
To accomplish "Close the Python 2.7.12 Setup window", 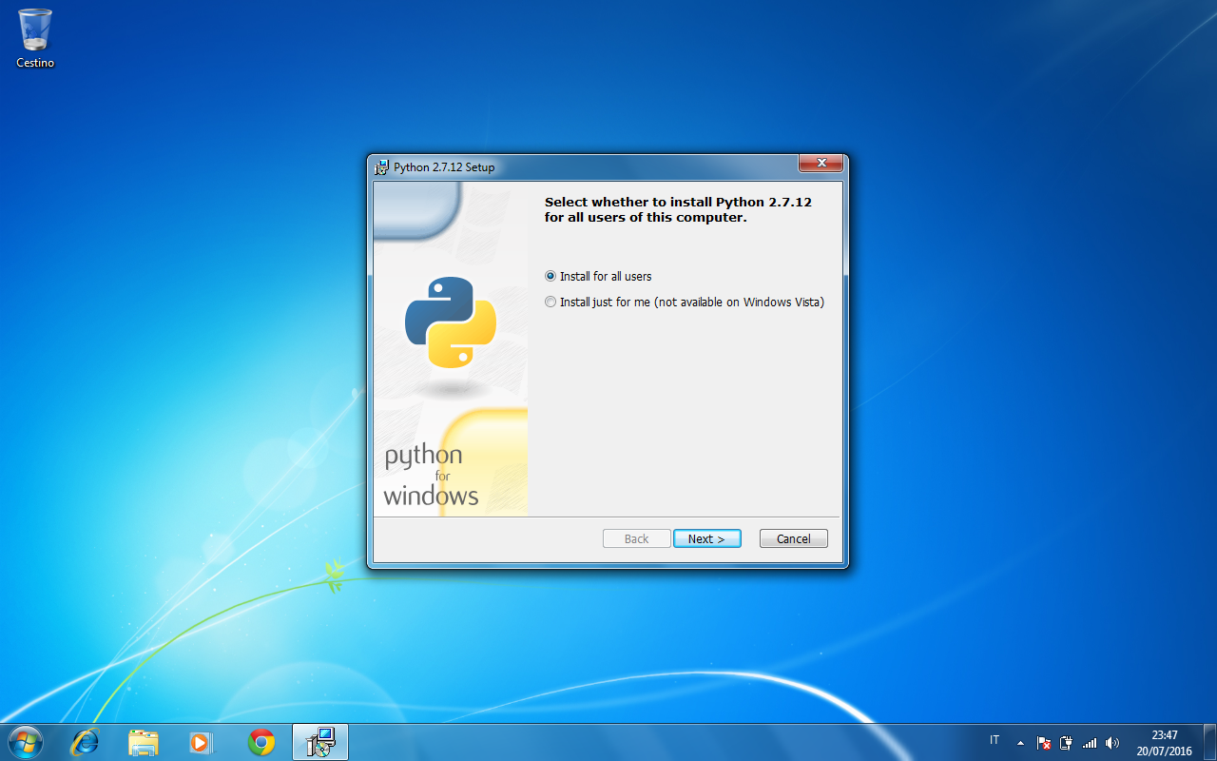I will (x=821, y=164).
